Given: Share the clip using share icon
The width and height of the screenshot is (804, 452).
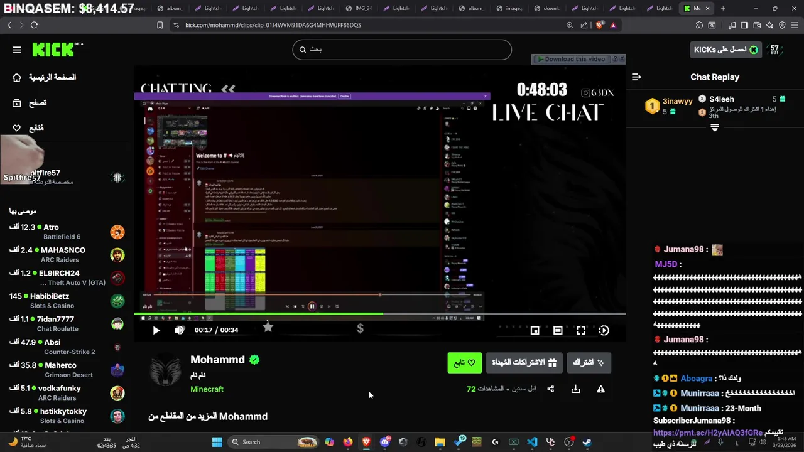Looking at the screenshot, I should tap(551, 389).
